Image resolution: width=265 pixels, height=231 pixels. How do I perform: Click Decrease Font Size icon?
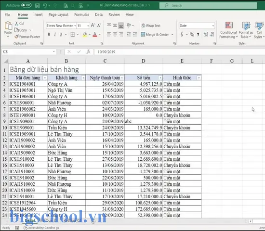(99, 26)
